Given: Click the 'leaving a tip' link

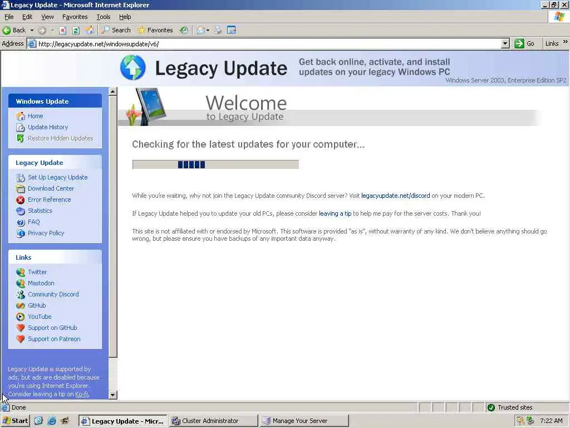Looking at the screenshot, I should (335, 213).
